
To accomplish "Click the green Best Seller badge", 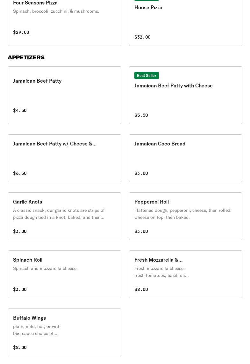I will (x=146, y=75).
